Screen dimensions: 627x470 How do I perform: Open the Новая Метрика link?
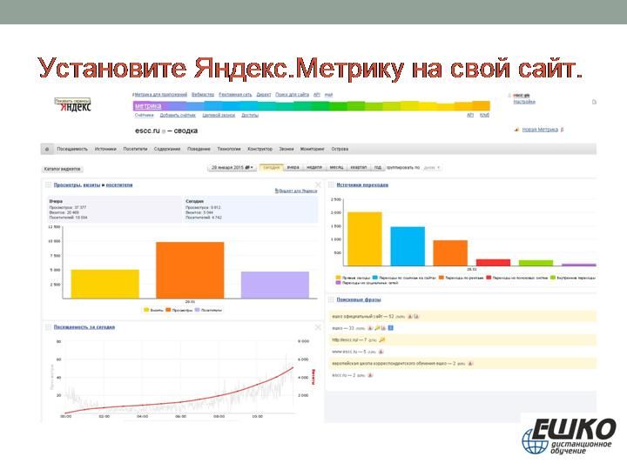tap(540, 130)
